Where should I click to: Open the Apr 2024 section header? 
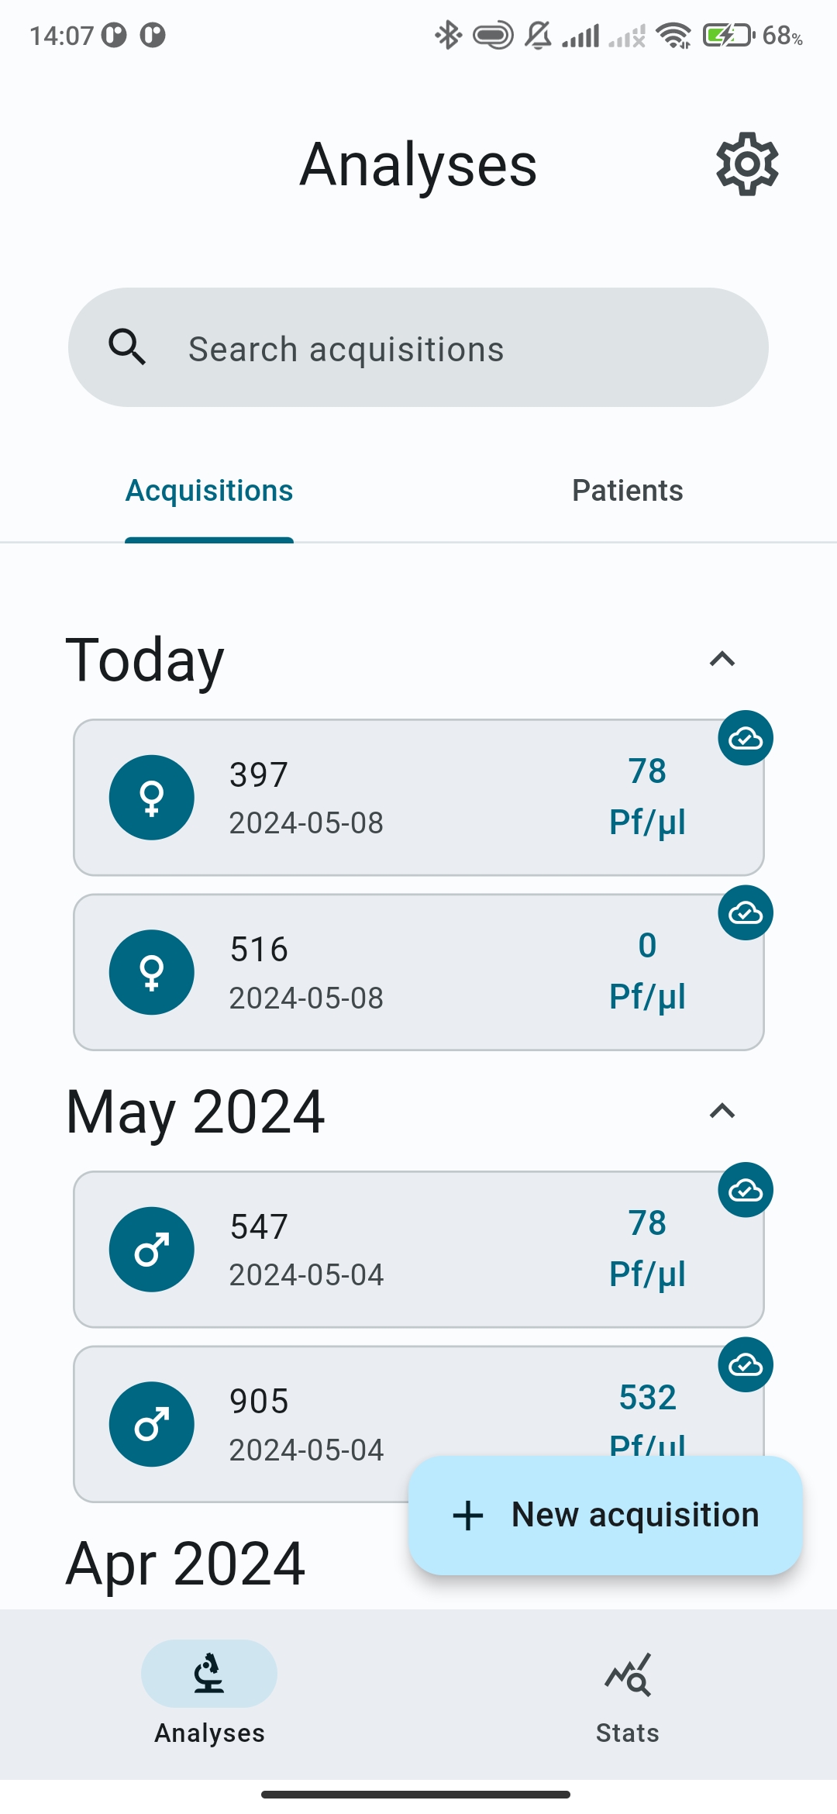[186, 1564]
